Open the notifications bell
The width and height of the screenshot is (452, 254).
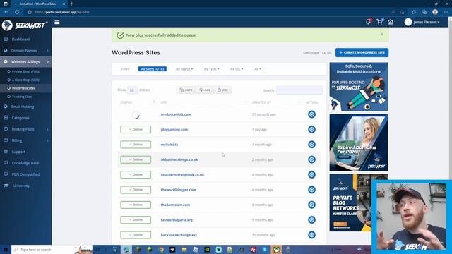368,22
